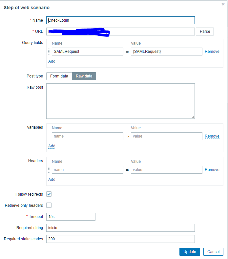The height and width of the screenshot is (259, 228).
Task: Click drag handle icon in Headers row
Action: pos(49,170)
